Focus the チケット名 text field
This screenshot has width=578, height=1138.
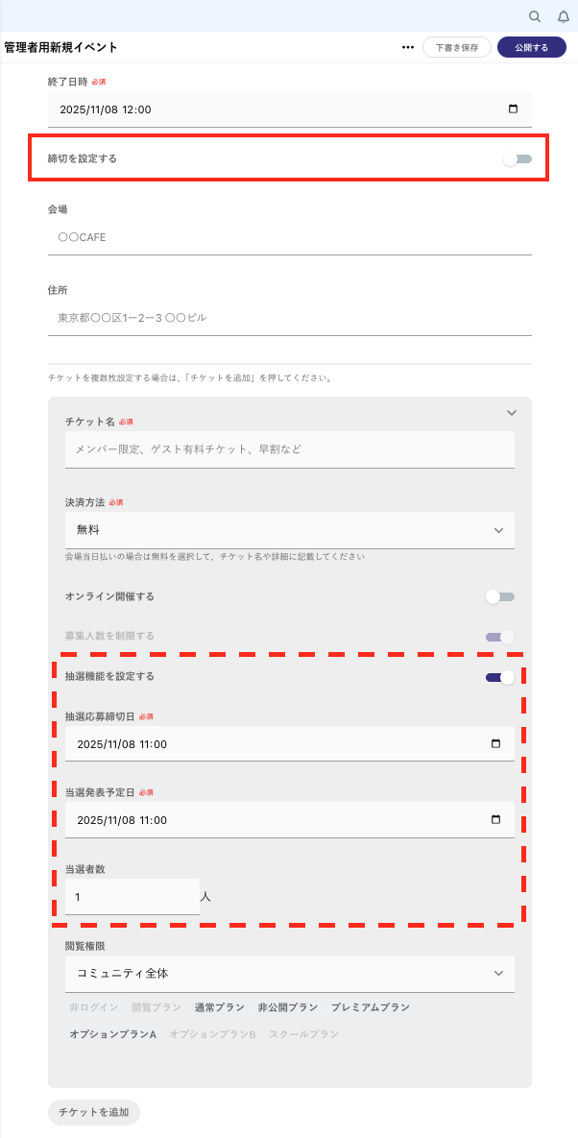[289, 449]
